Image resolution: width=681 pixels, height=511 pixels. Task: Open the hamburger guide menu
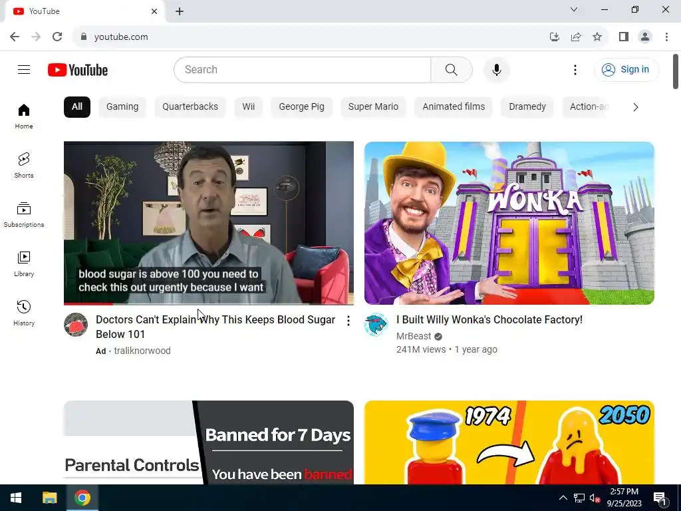(24, 69)
